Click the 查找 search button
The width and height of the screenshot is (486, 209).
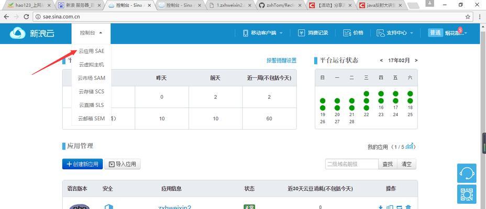(x=388, y=164)
